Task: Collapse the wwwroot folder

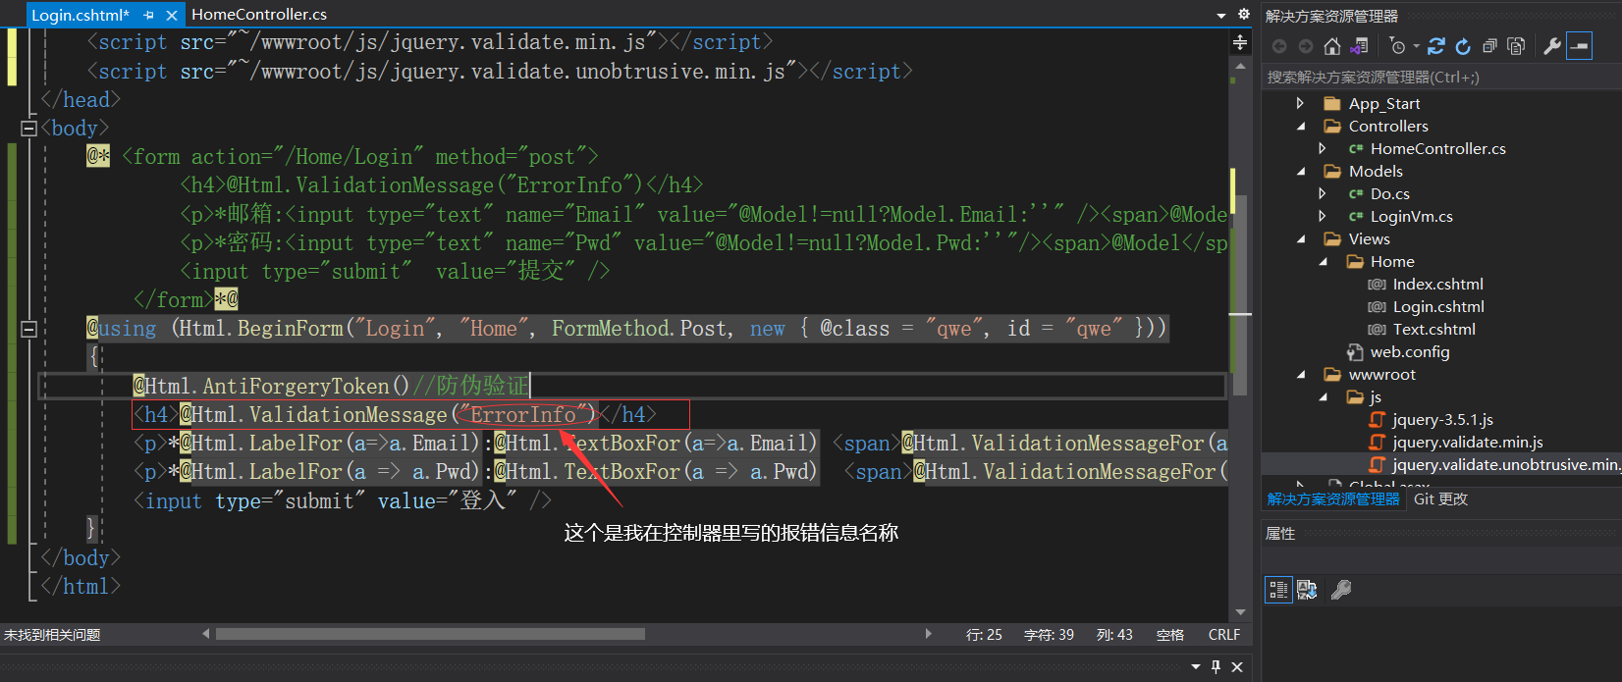Action: 1301,374
